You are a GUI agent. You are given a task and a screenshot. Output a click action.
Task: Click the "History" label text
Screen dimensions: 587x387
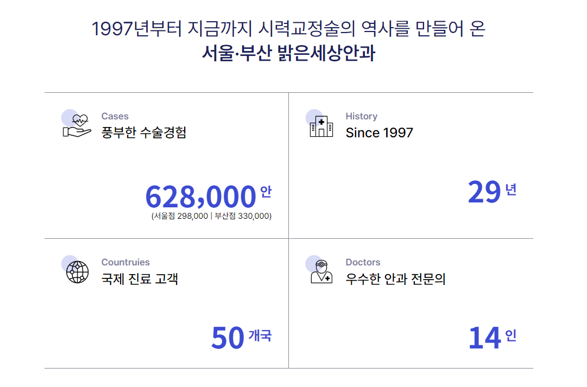click(x=361, y=116)
